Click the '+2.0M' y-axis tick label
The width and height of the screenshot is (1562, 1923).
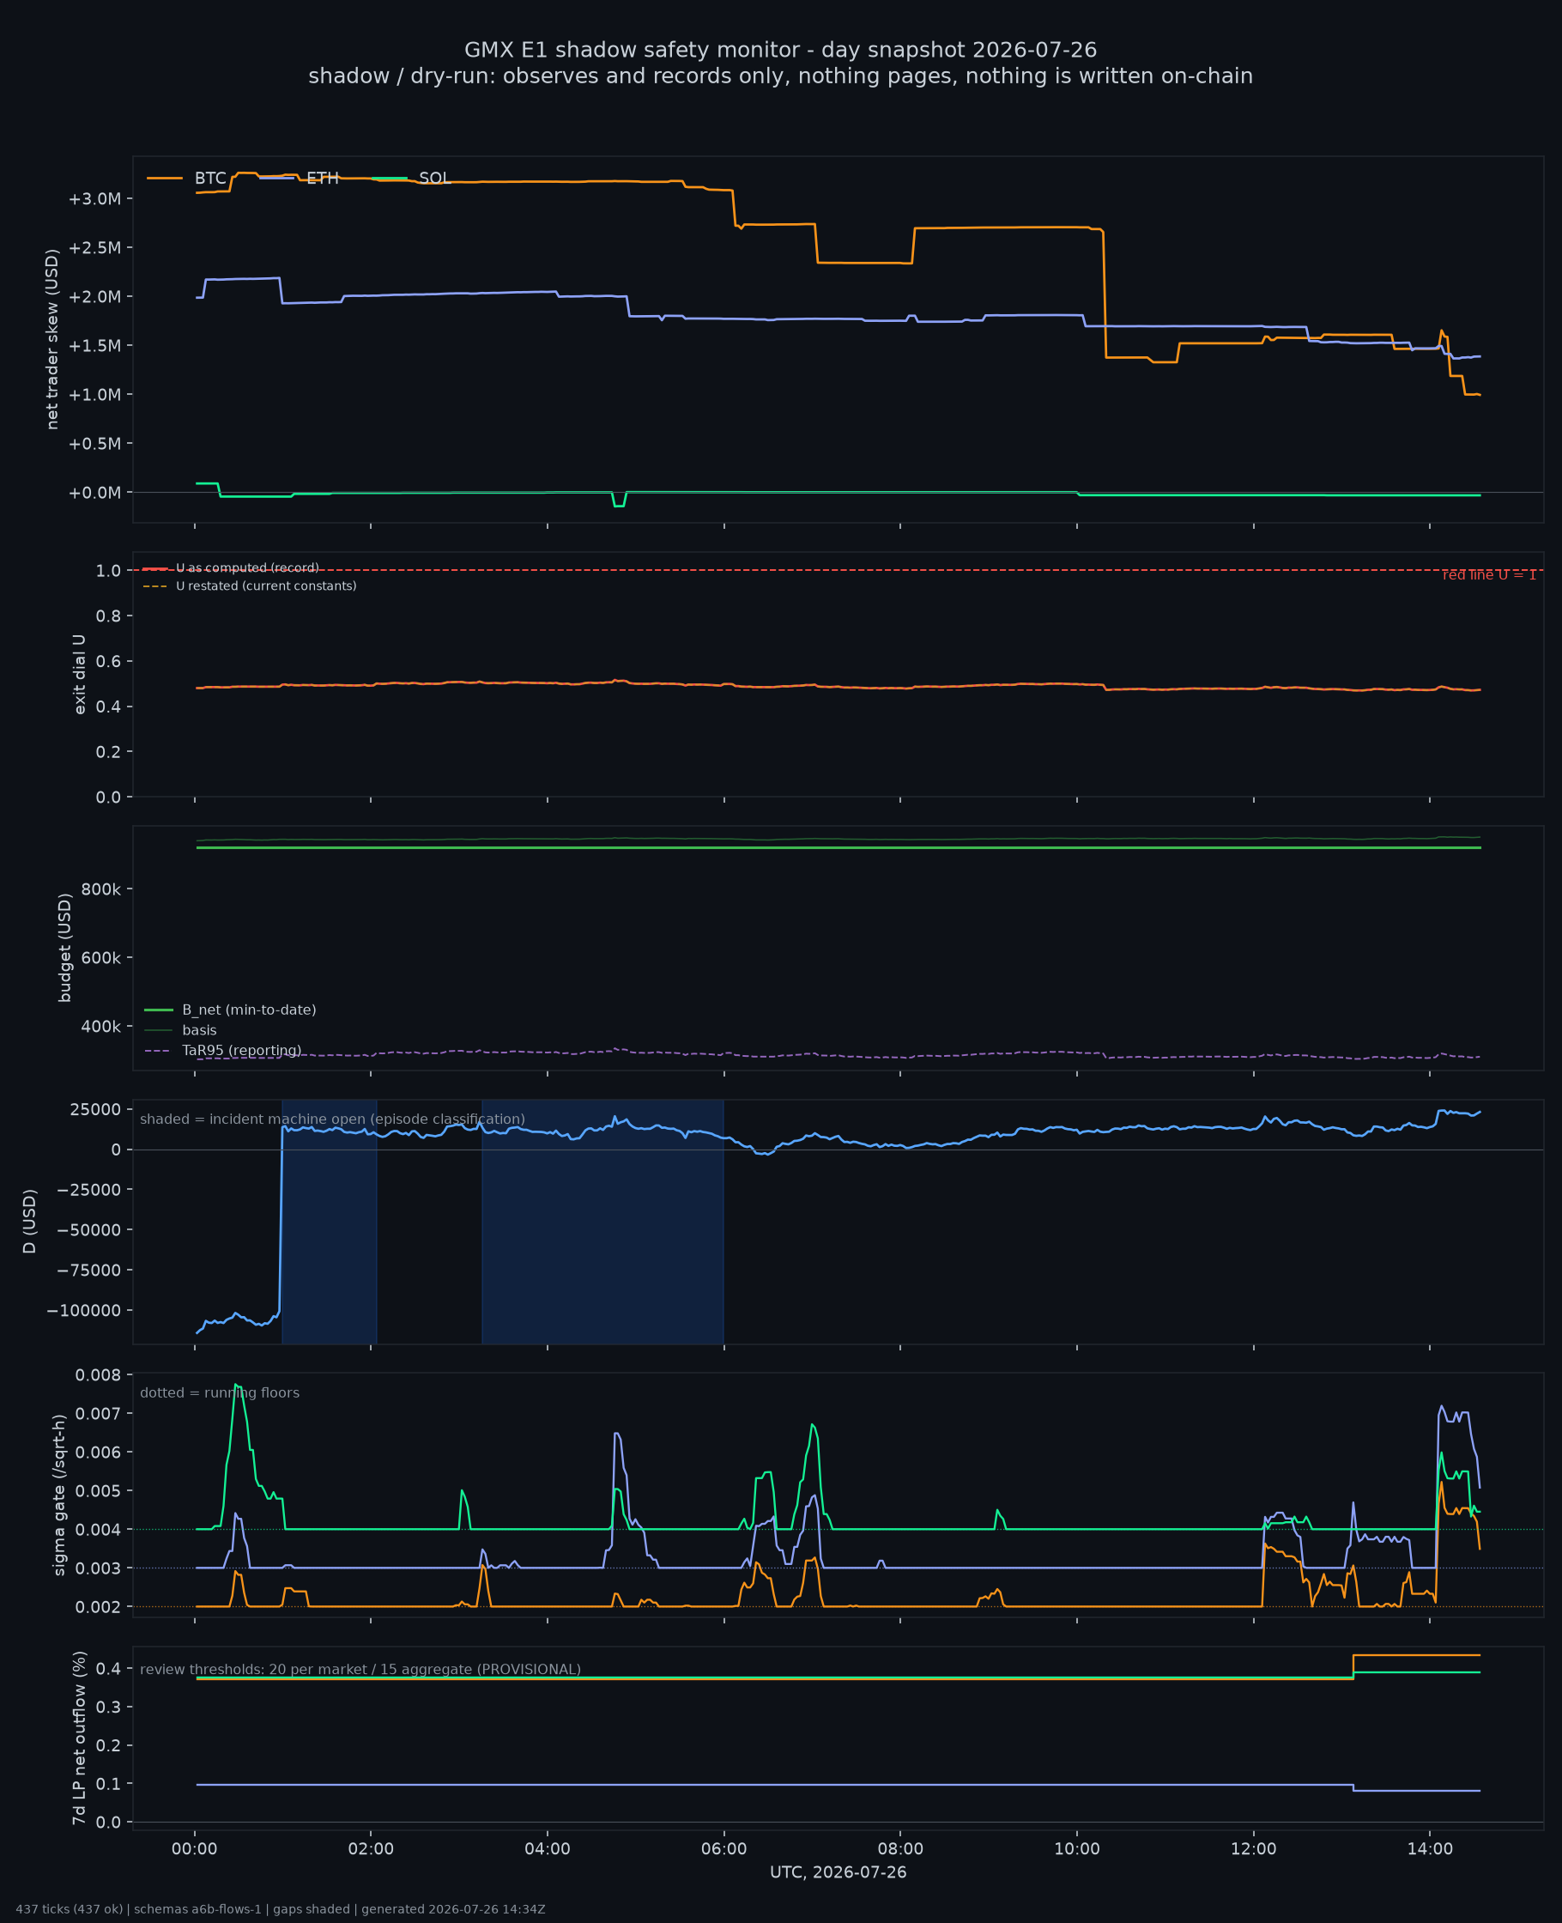tap(94, 297)
